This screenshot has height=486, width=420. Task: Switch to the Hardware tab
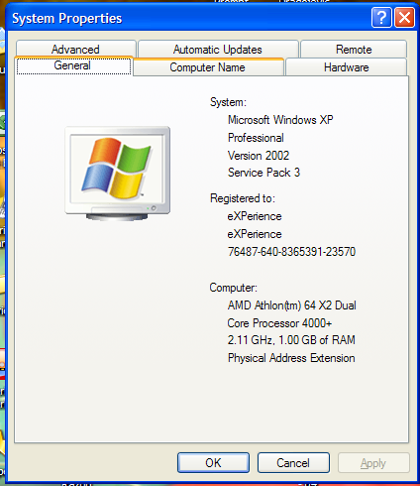click(x=346, y=67)
